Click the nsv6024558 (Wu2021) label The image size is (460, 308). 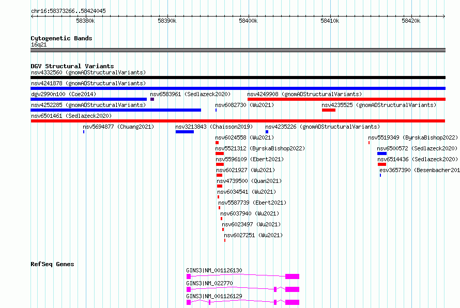[x=244, y=137]
